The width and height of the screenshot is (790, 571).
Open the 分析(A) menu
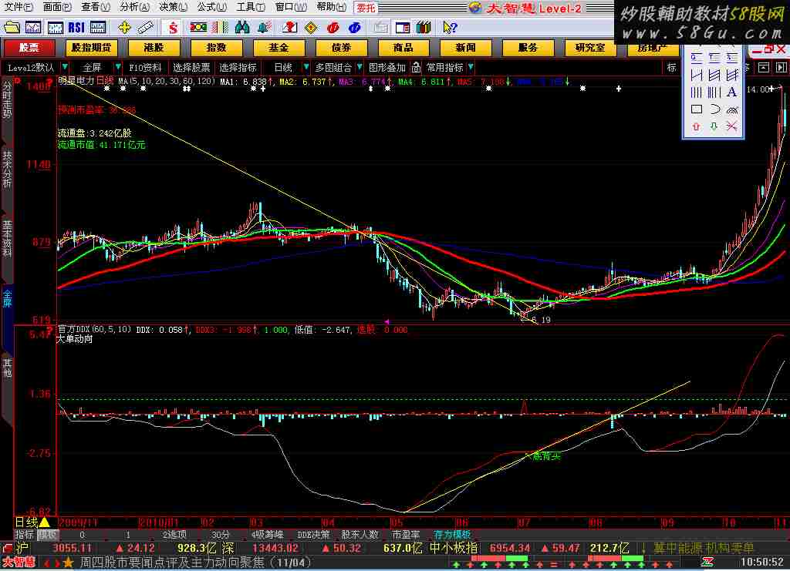[133, 7]
